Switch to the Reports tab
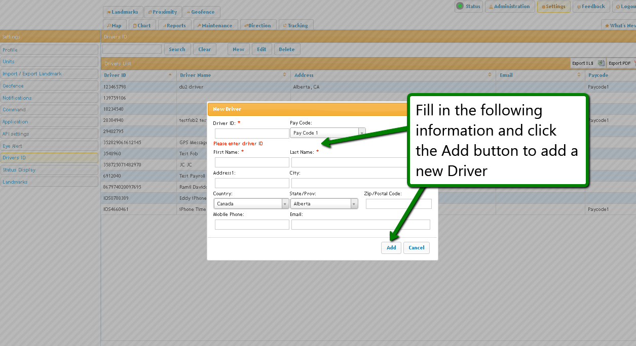 click(x=173, y=25)
